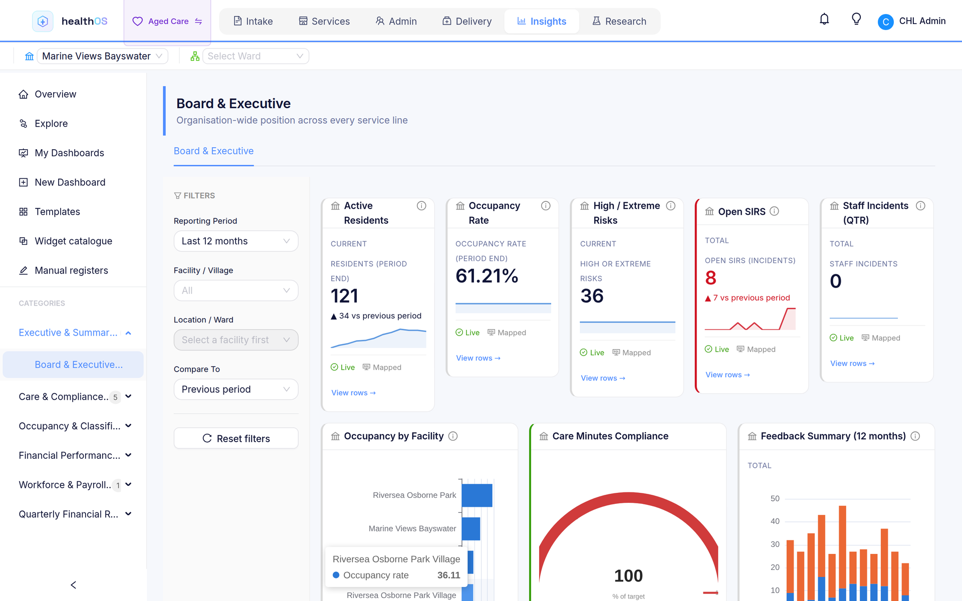This screenshot has height=601, width=962.
Task: Open the Facility / Village dropdown
Action: pyautogui.click(x=236, y=290)
